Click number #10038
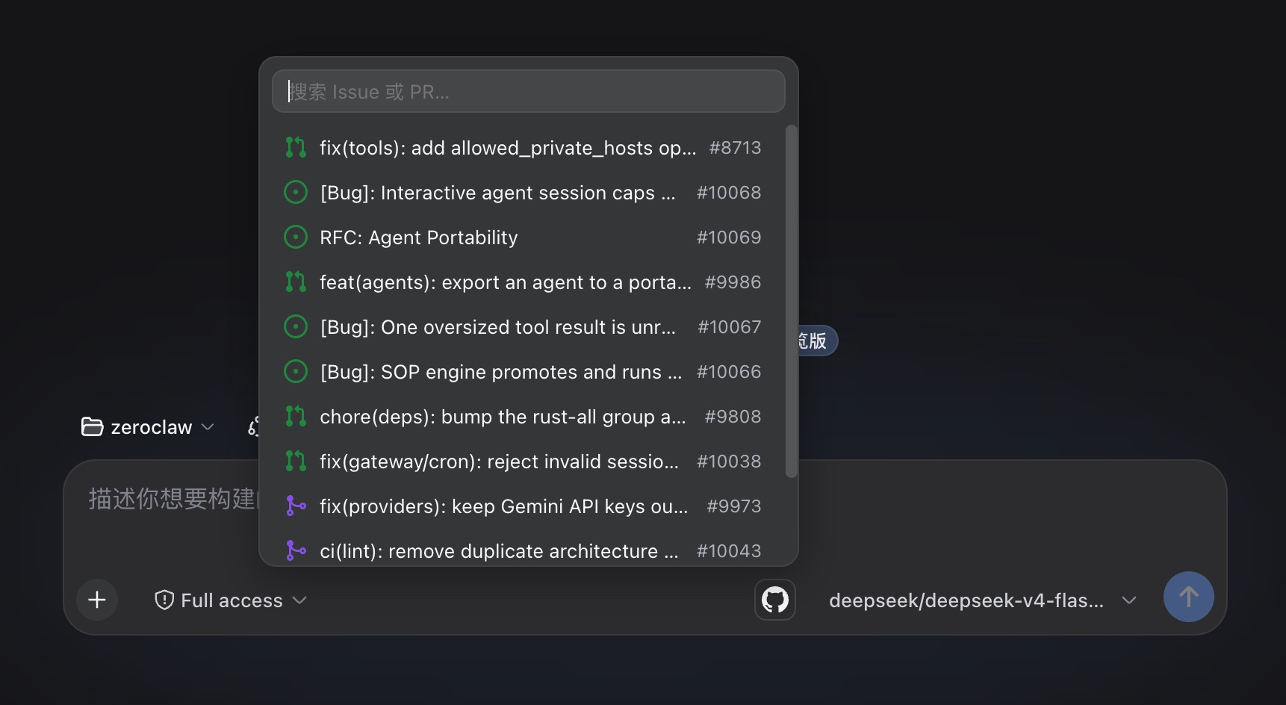This screenshot has height=705, width=1286. pyautogui.click(x=729, y=462)
